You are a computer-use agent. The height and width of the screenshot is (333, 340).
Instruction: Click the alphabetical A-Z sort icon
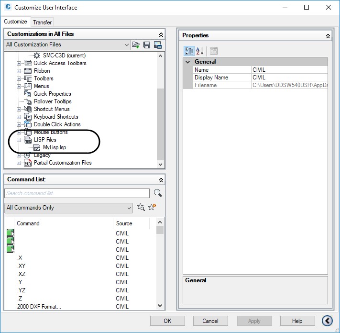199,51
